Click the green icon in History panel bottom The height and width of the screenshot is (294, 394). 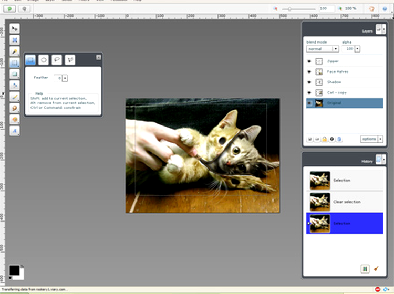pos(365,269)
